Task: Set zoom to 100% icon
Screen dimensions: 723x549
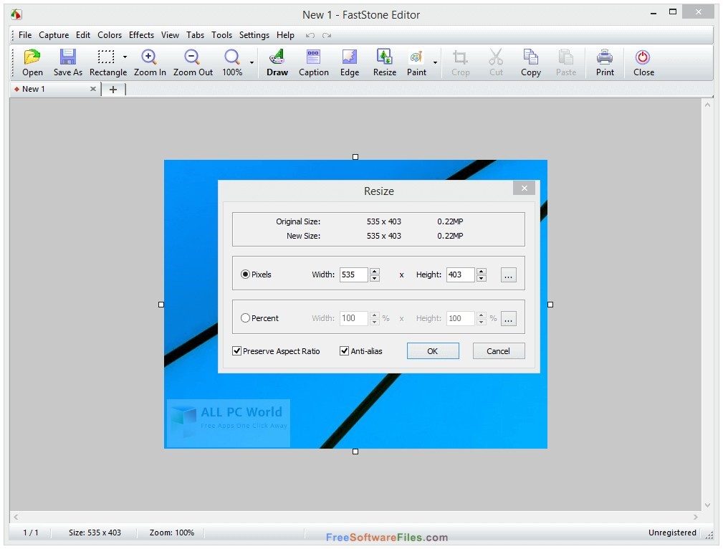Action: pos(232,57)
